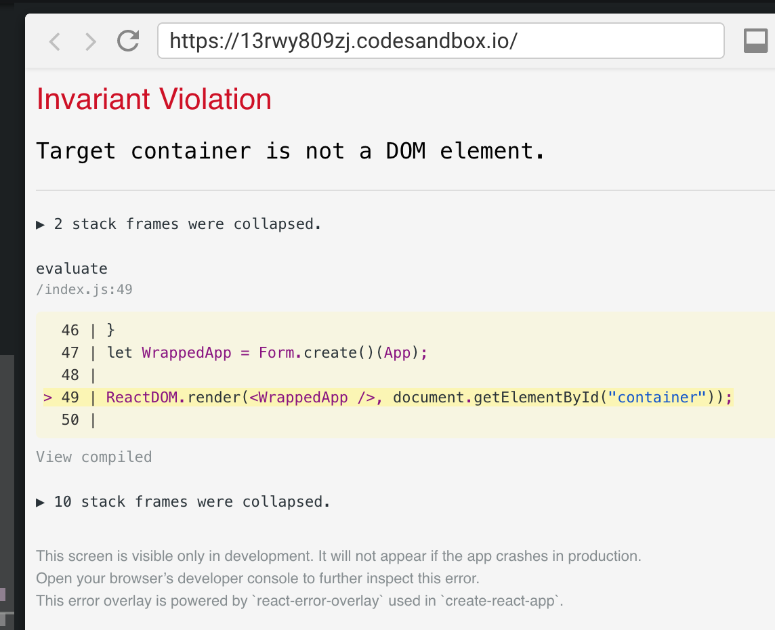Open 'View compiled' to see compiled source
This screenshot has height=630, width=775.
(x=93, y=457)
